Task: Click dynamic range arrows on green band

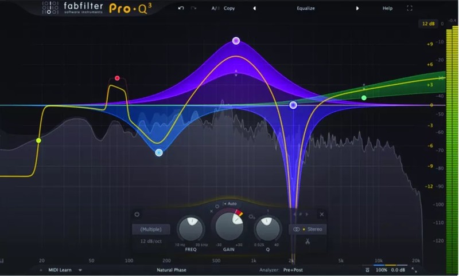Action: pos(364,86)
